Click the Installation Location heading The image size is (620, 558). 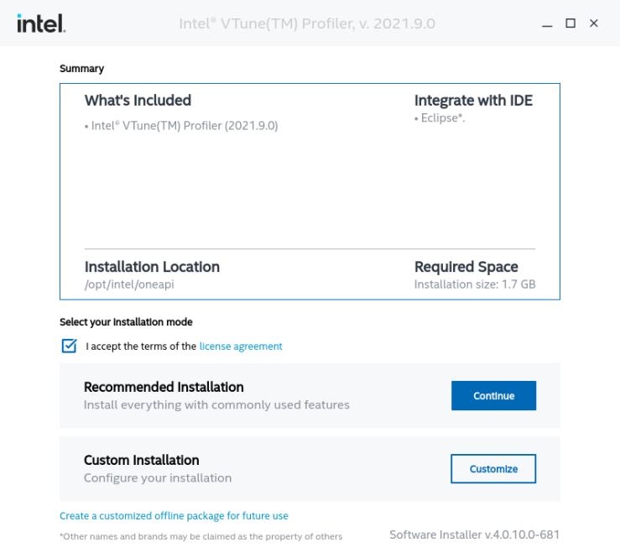(x=152, y=267)
